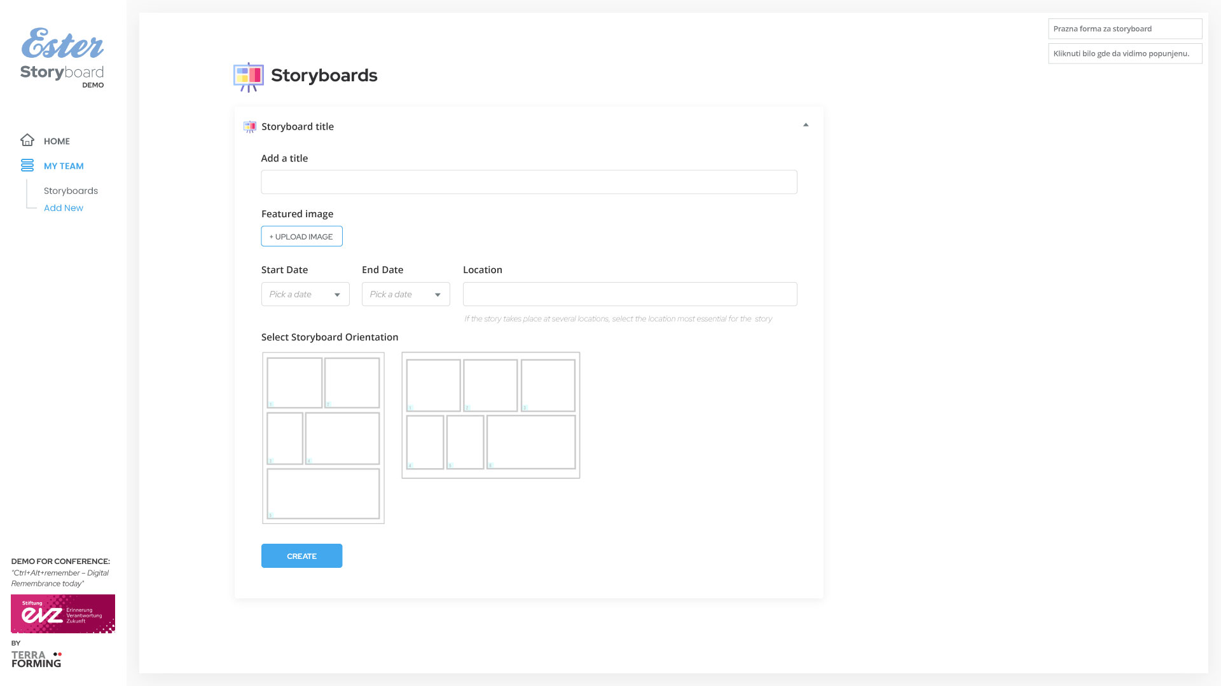The image size is (1221, 686).
Task: Click the Stiftung EVZ banner logo
Action: click(x=63, y=614)
